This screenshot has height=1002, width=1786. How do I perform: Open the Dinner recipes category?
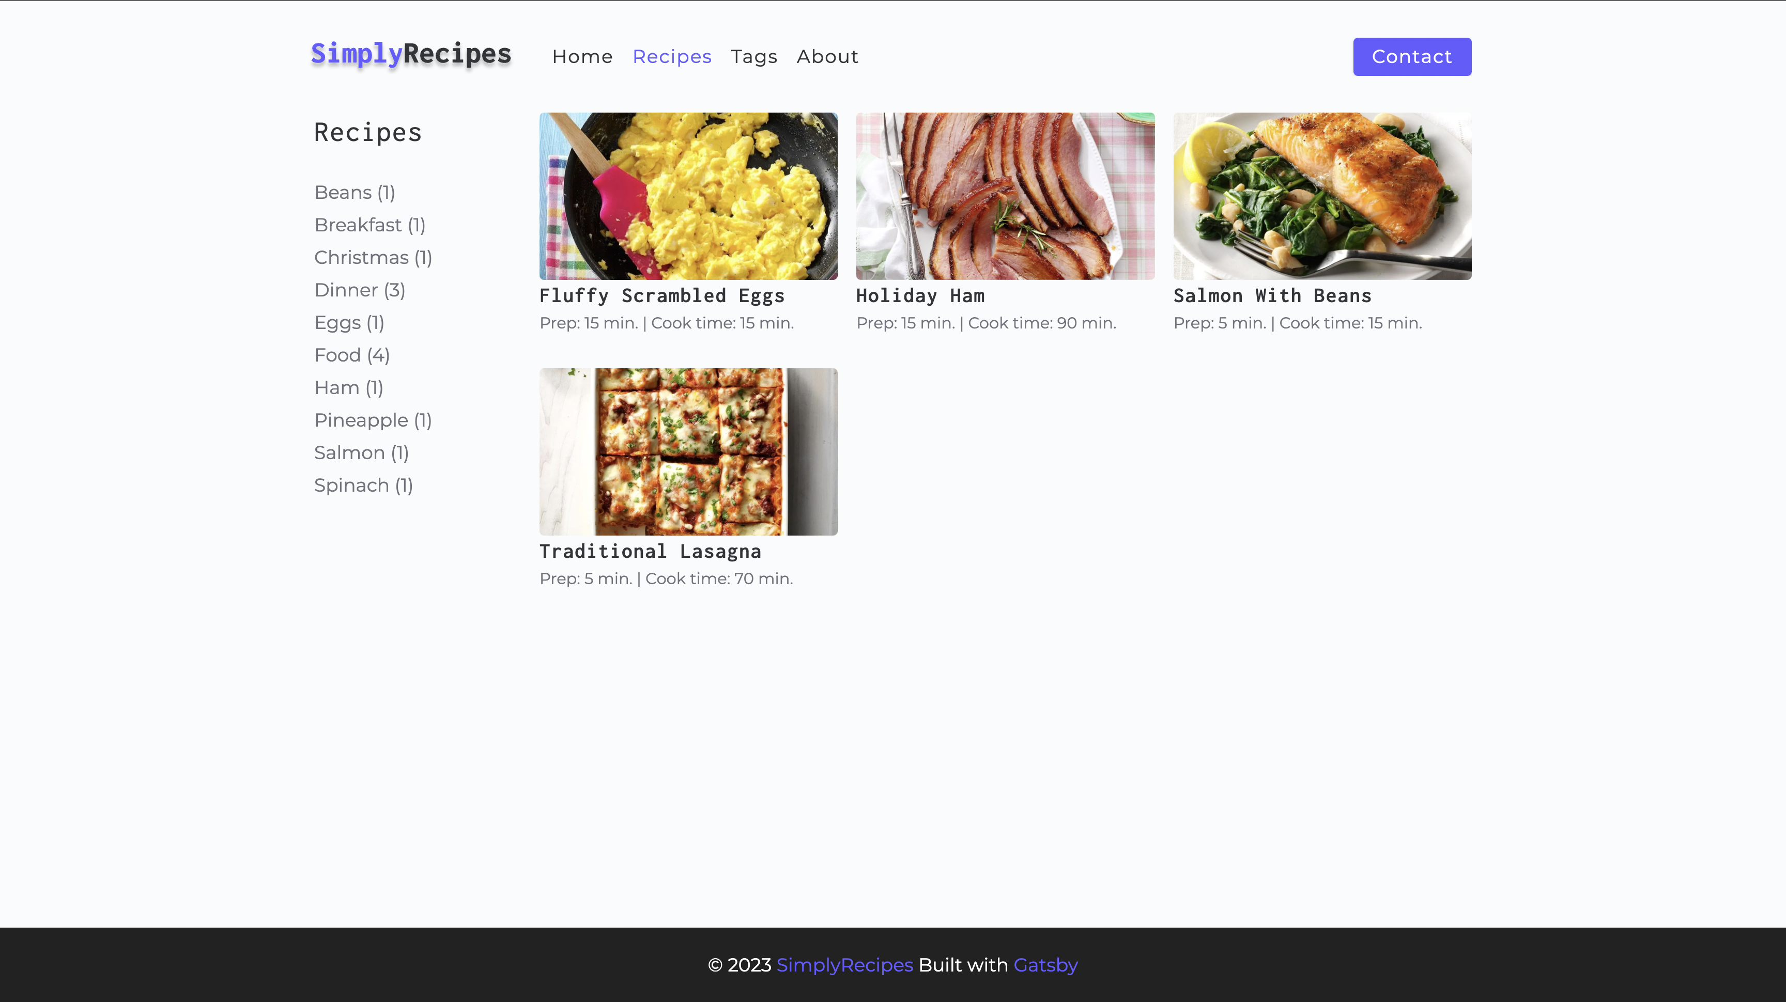click(359, 290)
